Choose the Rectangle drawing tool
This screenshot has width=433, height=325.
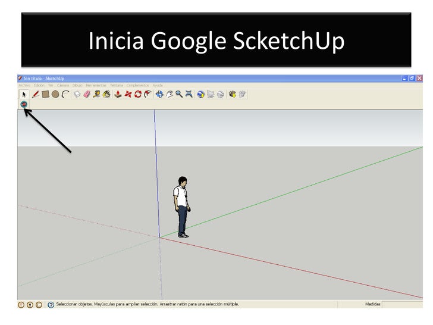click(45, 95)
